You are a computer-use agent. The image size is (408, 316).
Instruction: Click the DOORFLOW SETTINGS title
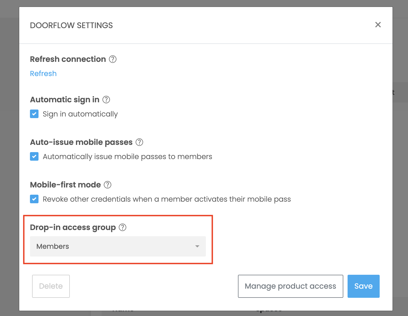[71, 25]
